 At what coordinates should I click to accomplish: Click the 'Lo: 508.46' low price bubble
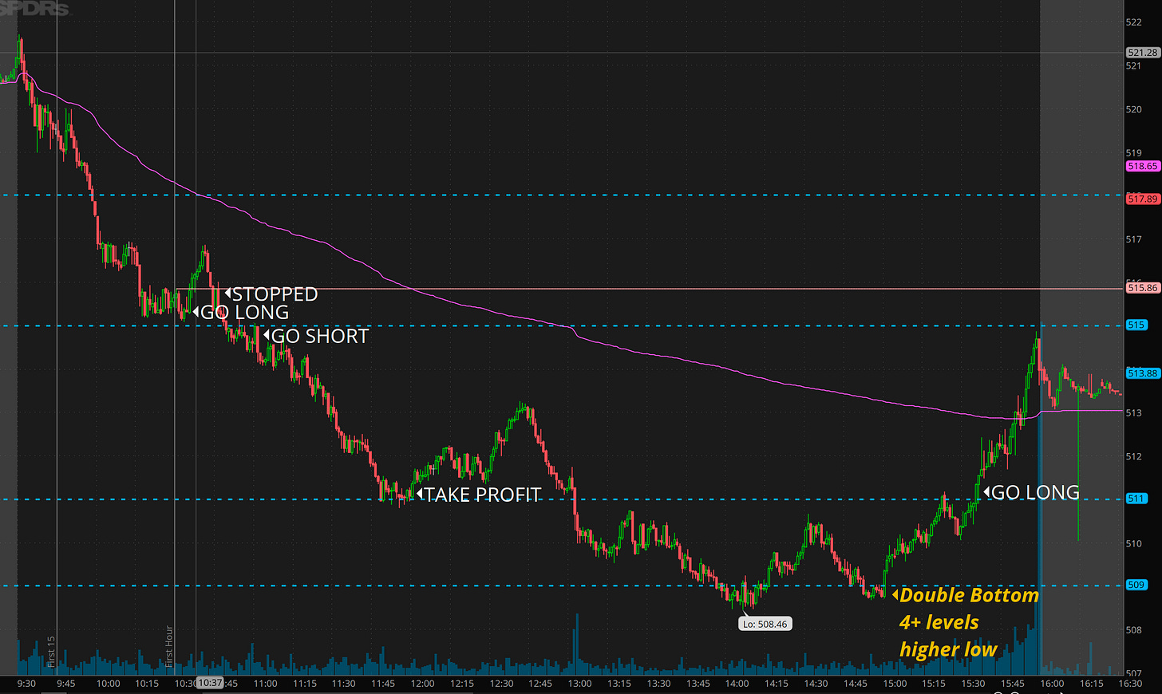(765, 624)
